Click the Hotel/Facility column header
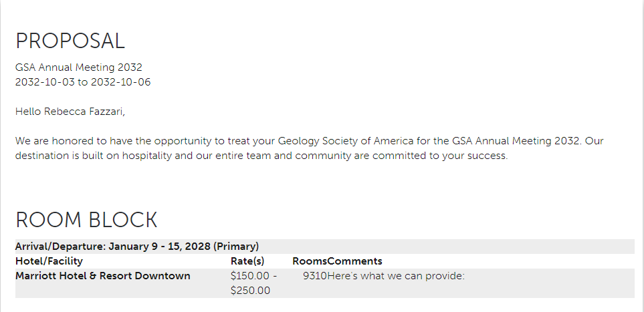 (49, 261)
